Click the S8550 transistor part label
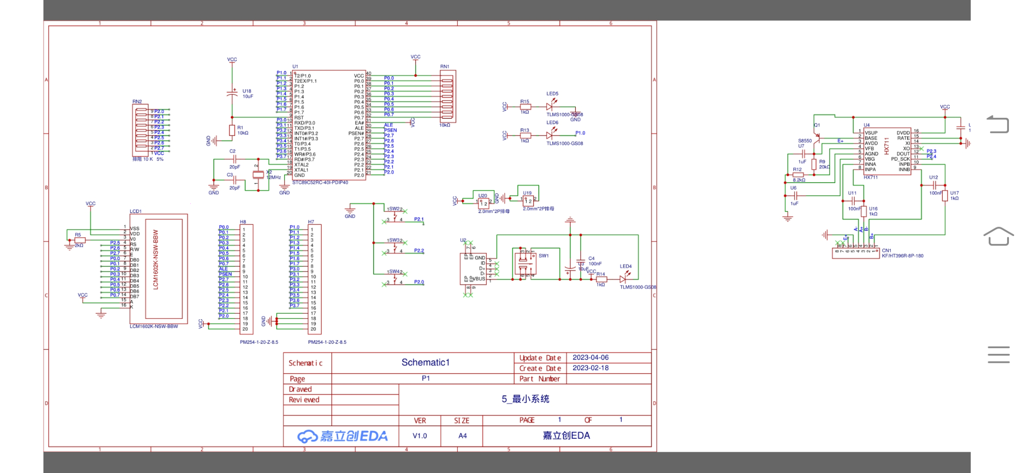The width and height of the screenshot is (1026, 473). click(805, 141)
